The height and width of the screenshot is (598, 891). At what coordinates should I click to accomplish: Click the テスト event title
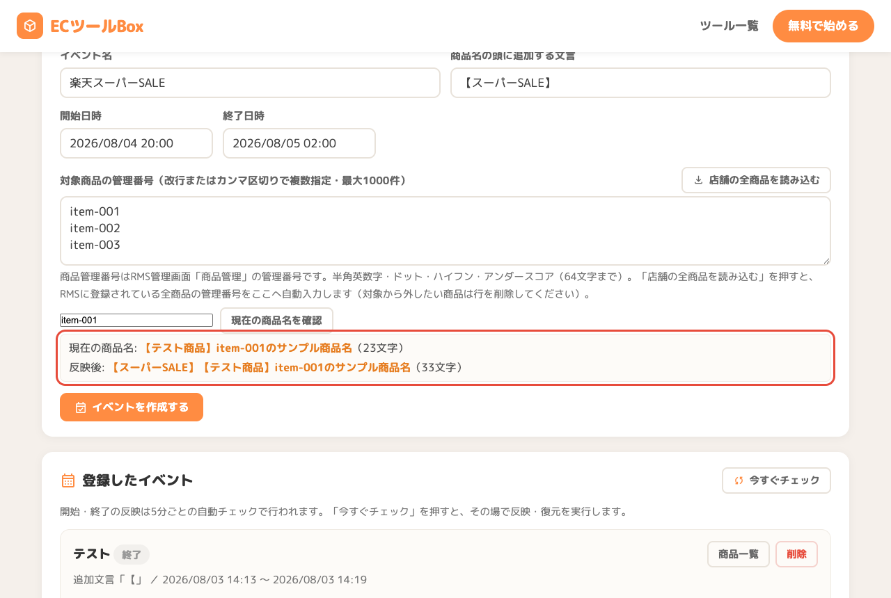click(x=91, y=554)
